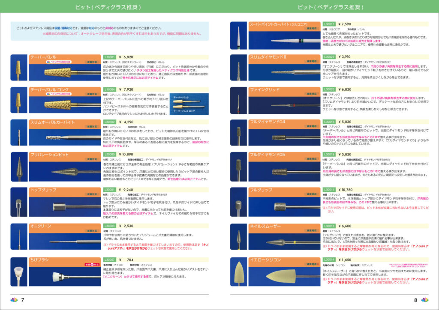Click the small ネイルスムーザー thumbnail
The width and height of the screenshot is (439, 310).
[238, 236]
